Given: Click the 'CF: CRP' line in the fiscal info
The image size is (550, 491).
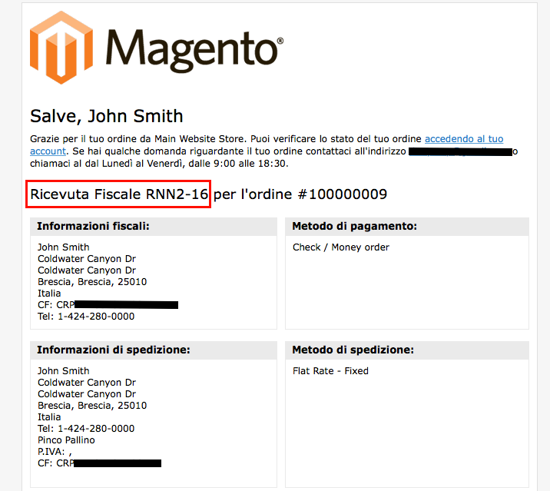Looking at the screenshot, I should [108, 304].
